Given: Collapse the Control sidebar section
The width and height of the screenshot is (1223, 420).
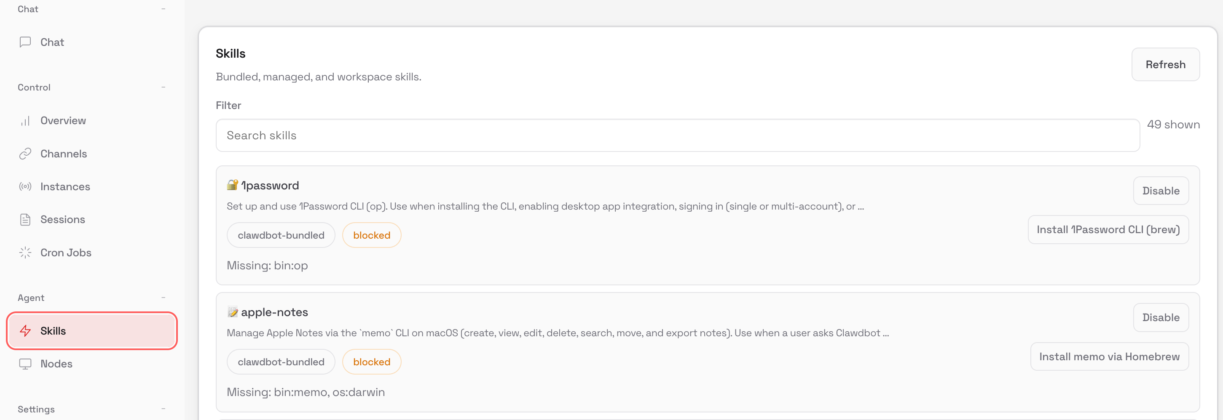Looking at the screenshot, I should 164,87.
